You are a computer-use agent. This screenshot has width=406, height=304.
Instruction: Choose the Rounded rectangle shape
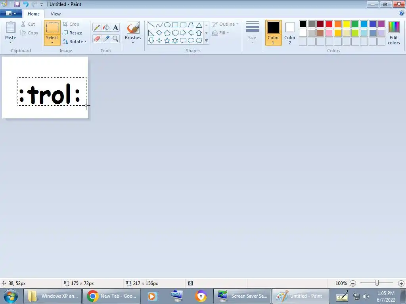(183, 25)
